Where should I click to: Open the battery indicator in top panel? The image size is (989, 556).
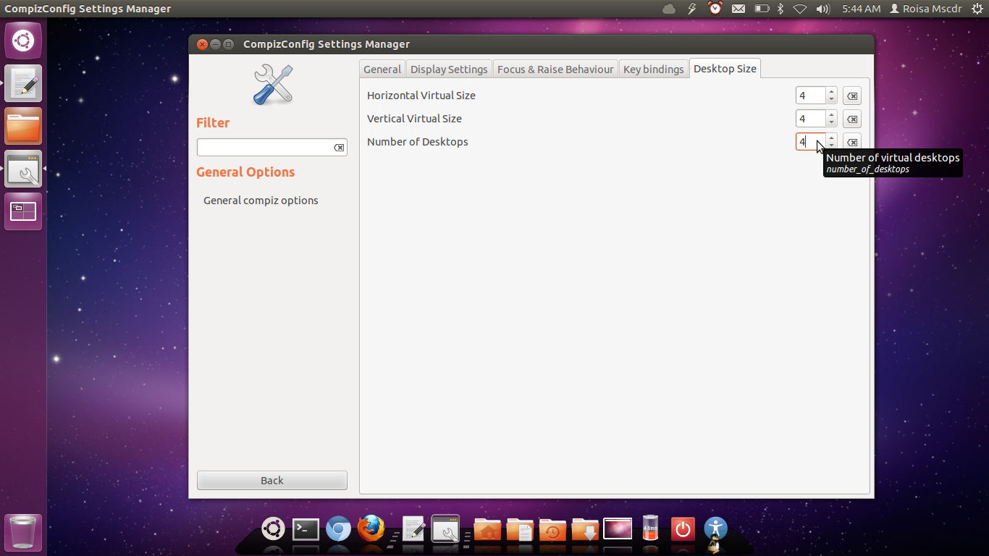tap(761, 9)
